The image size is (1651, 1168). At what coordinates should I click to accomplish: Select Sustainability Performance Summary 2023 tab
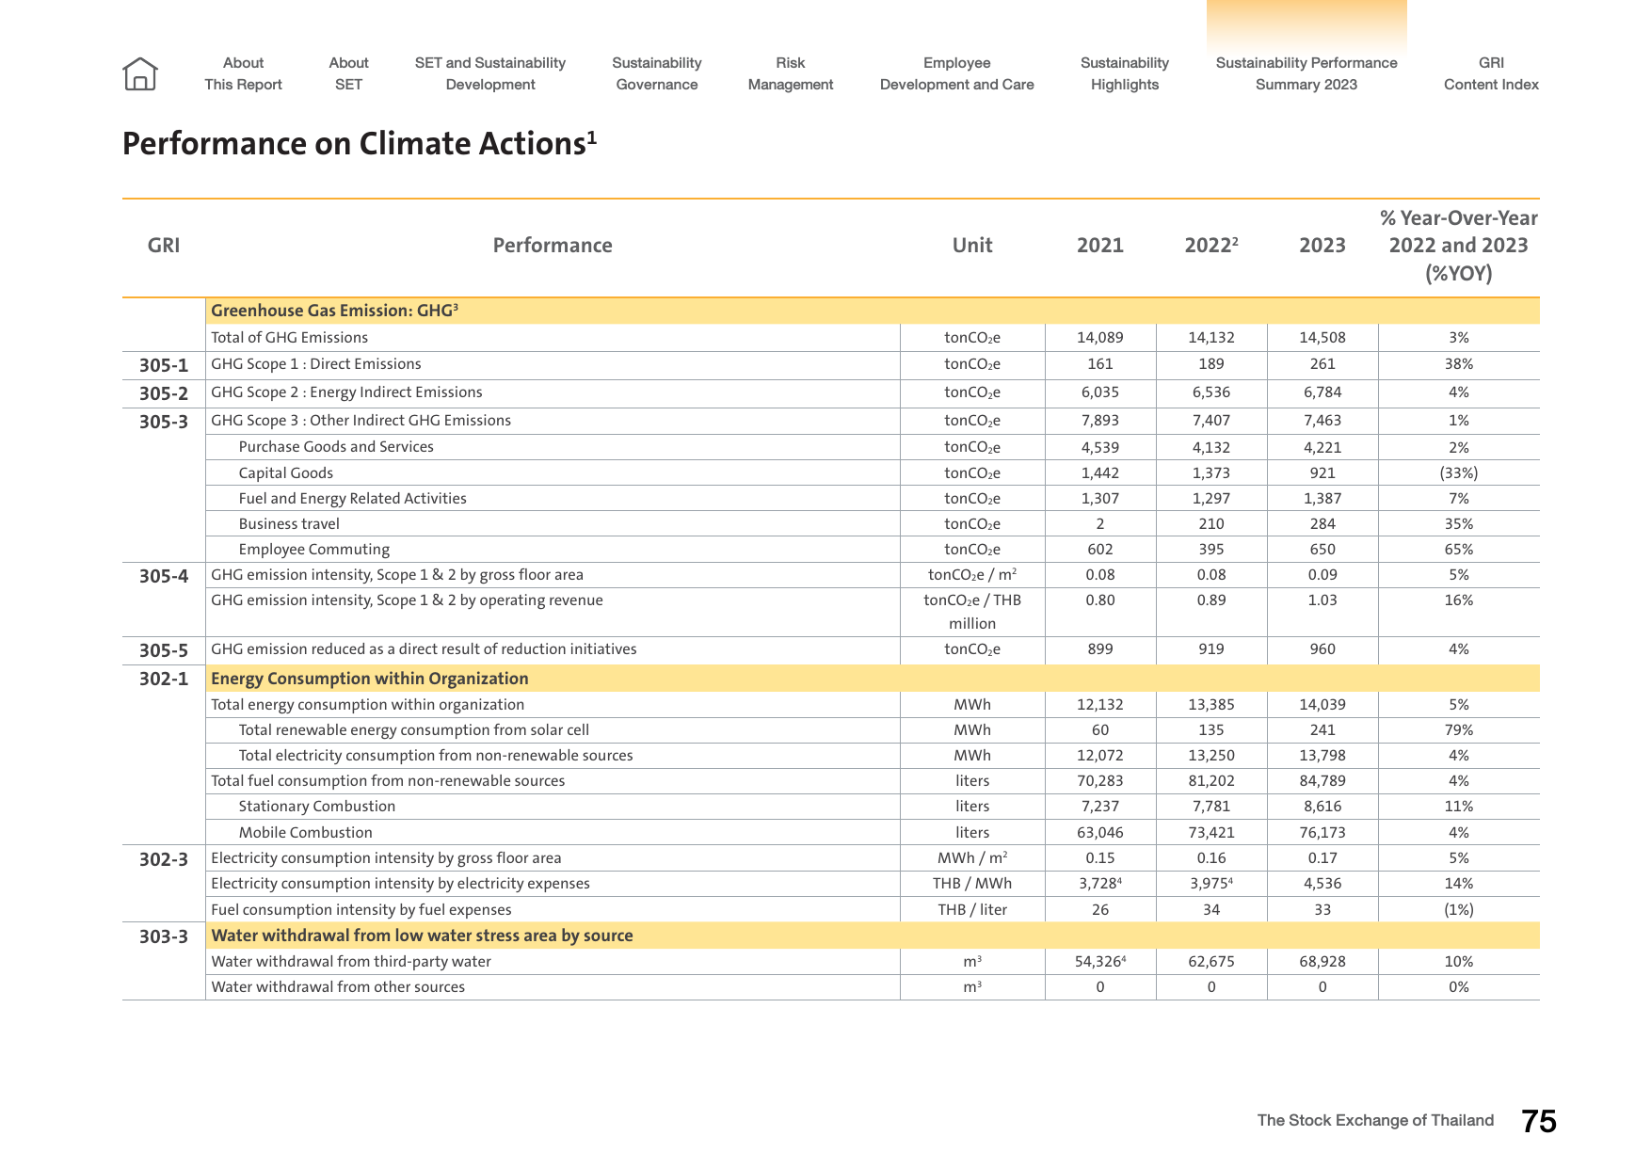1306,73
